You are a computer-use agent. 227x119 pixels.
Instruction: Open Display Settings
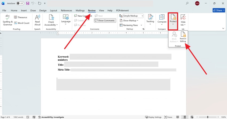pos(153,117)
